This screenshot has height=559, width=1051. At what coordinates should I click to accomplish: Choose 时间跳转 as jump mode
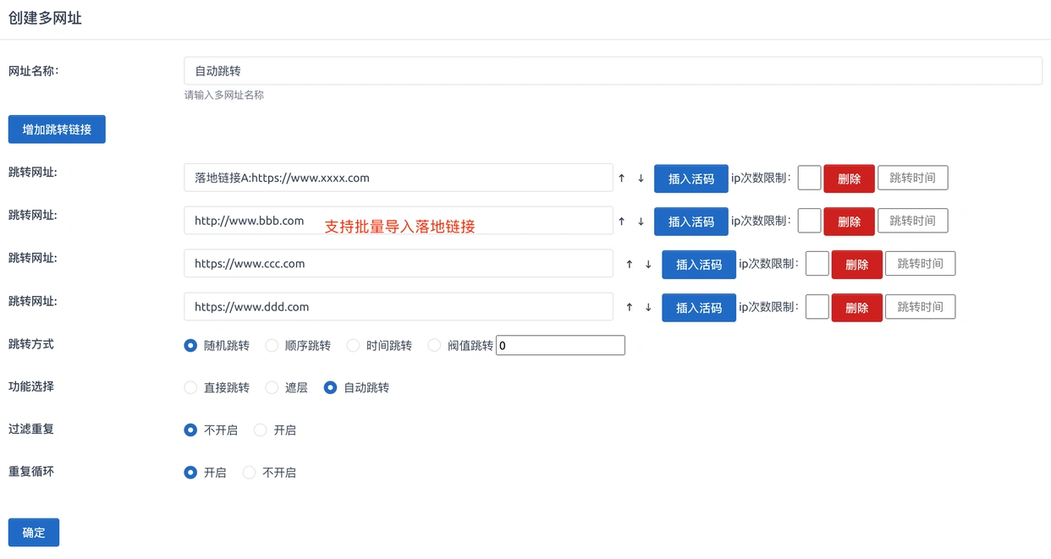pyautogui.click(x=353, y=346)
